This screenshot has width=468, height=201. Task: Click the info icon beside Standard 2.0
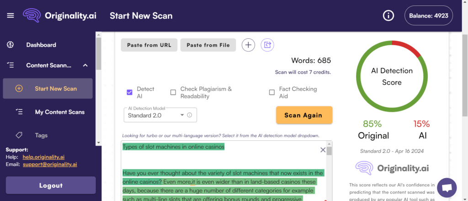(x=189, y=115)
